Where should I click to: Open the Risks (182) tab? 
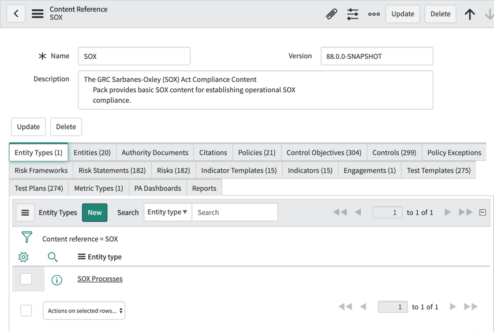coord(174,170)
